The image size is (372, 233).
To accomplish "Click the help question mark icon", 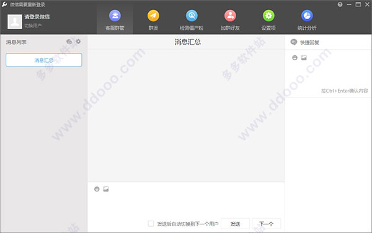I will click(340, 4).
